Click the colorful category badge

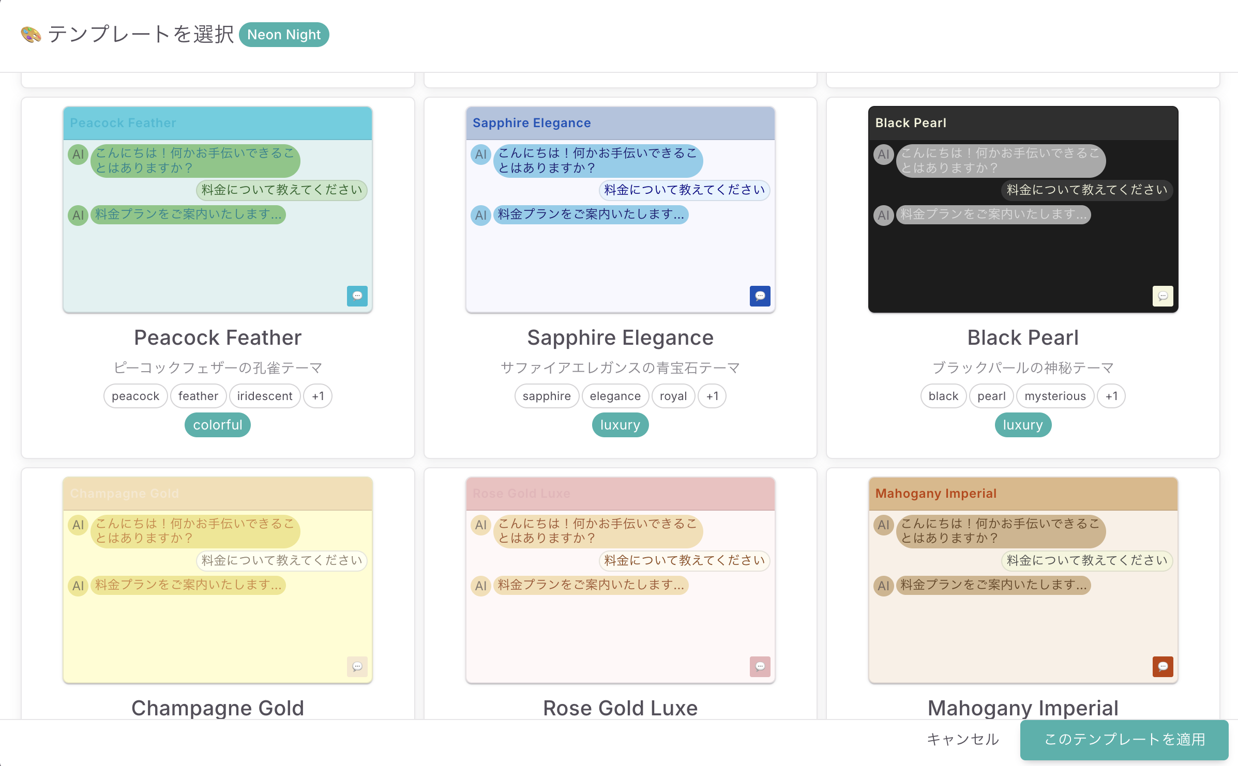tap(218, 425)
